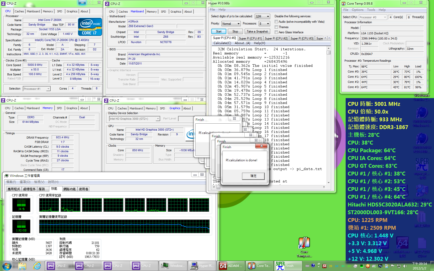Click the Start button in Hyper PI

219,31
